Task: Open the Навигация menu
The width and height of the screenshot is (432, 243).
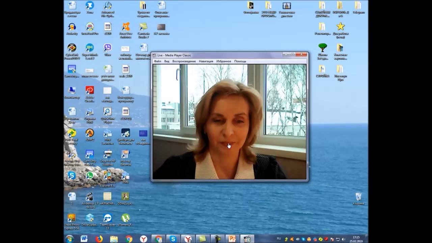Action: [206, 61]
